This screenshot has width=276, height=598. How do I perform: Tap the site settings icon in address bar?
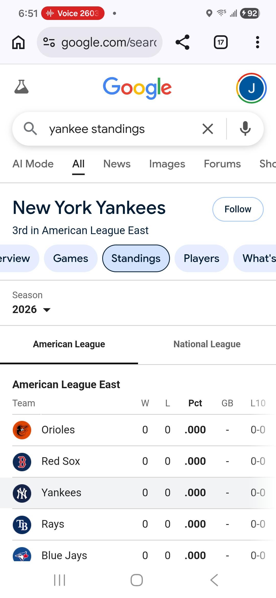pos(49,42)
